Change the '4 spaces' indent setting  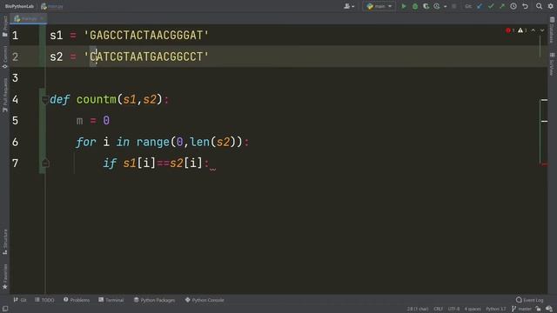(473, 309)
